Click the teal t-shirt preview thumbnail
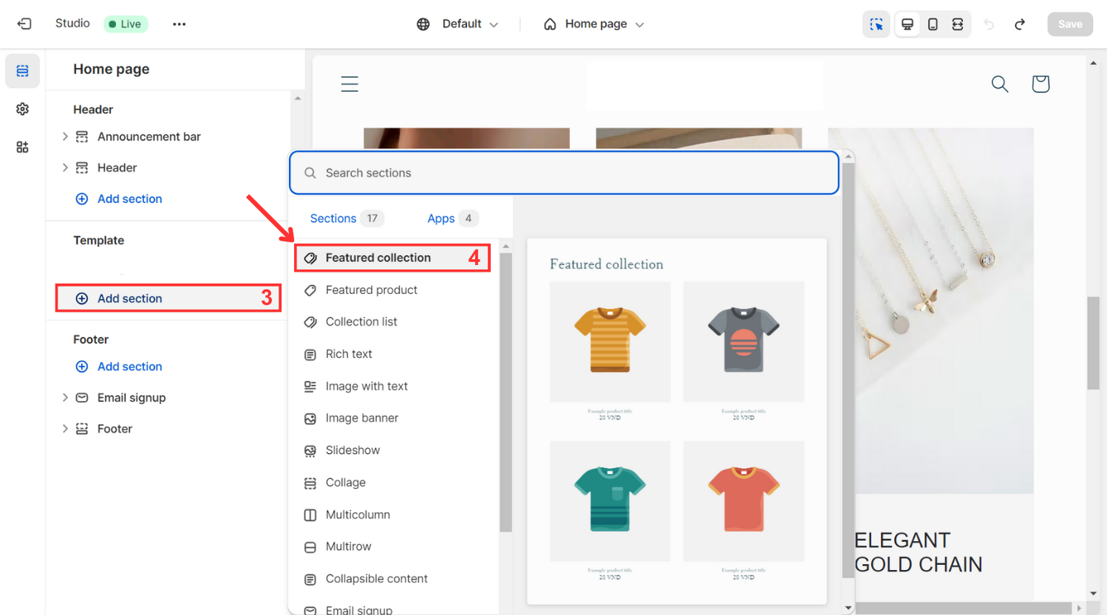The image size is (1107, 615). (610, 501)
